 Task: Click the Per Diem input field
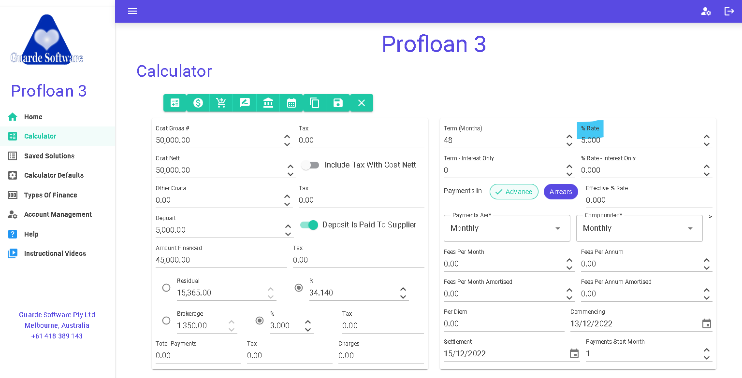point(504,324)
